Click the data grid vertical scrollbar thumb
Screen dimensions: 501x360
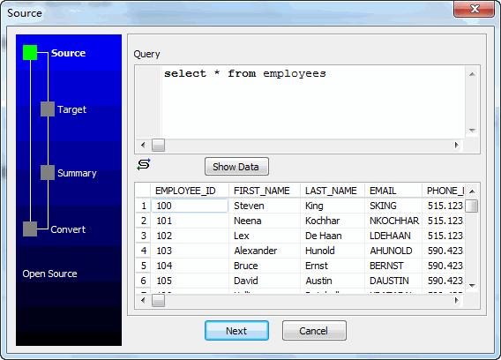pos(472,206)
